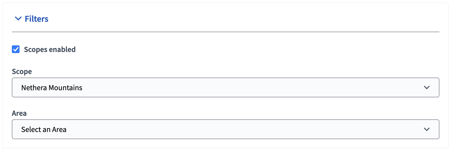Click the Nethera Mountains selected value
Screen dimensions: 454x154
pyautogui.click(x=52, y=88)
